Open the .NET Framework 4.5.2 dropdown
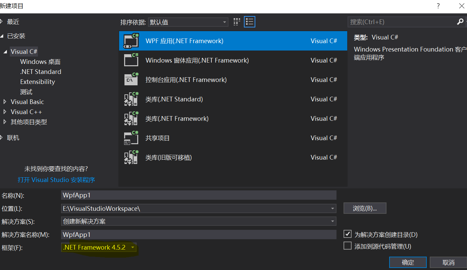 [x=99, y=247]
